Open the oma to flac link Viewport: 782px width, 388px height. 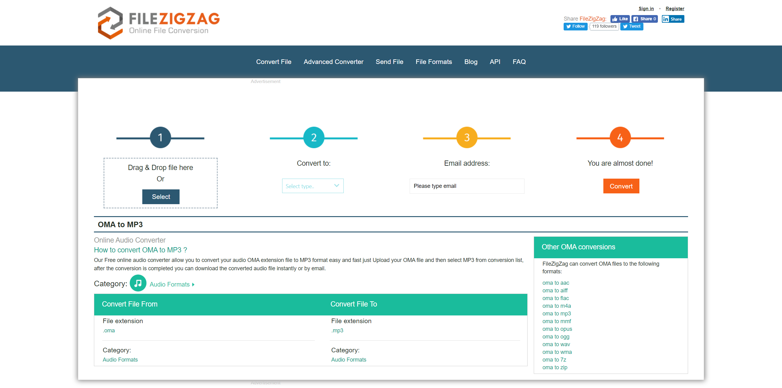click(x=555, y=298)
